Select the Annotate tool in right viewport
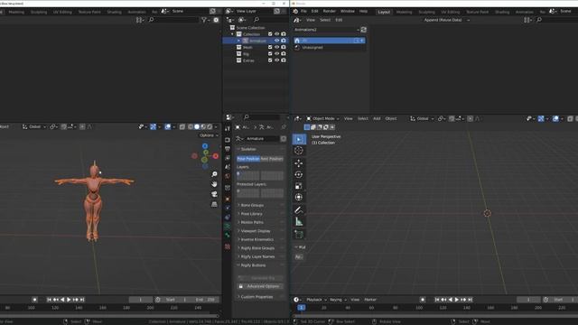578x325 pixels. pyautogui.click(x=299, y=210)
